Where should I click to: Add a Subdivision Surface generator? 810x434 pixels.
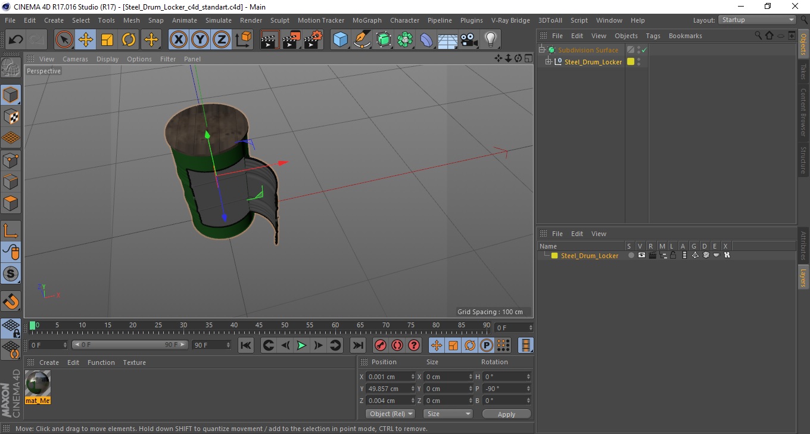[384, 40]
